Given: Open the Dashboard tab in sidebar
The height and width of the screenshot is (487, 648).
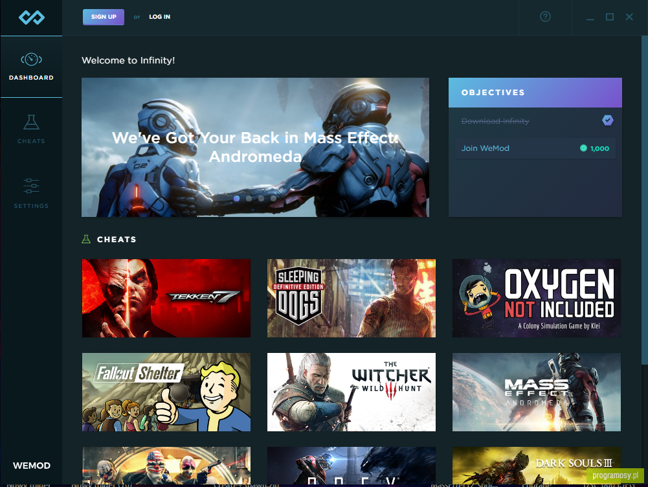Looking at the screenshot, I should 32,67.
